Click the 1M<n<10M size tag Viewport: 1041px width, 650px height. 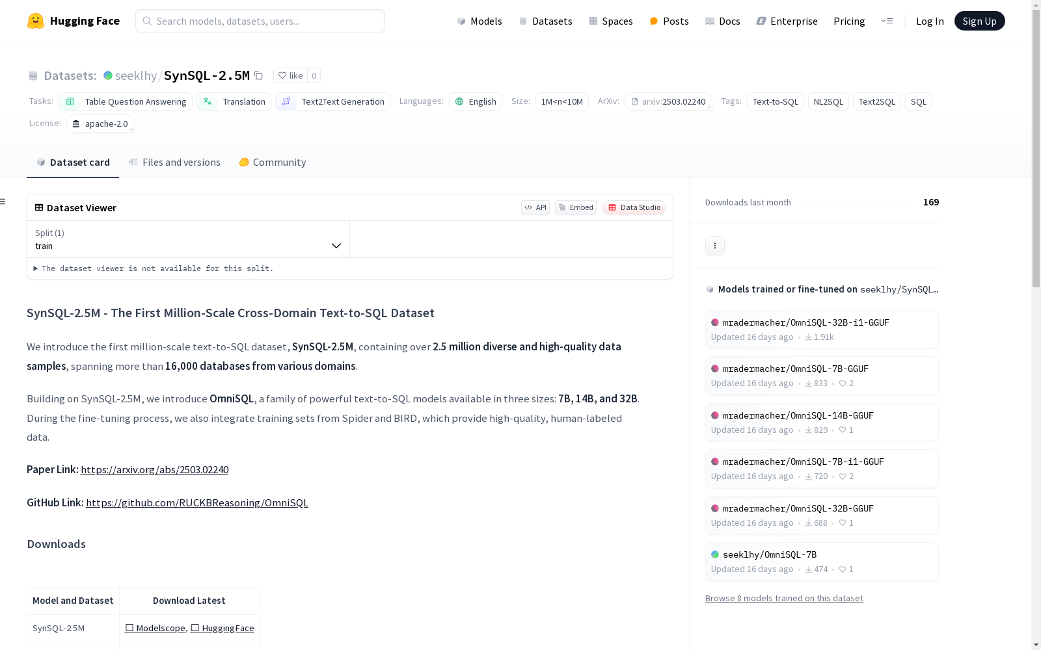562,101
